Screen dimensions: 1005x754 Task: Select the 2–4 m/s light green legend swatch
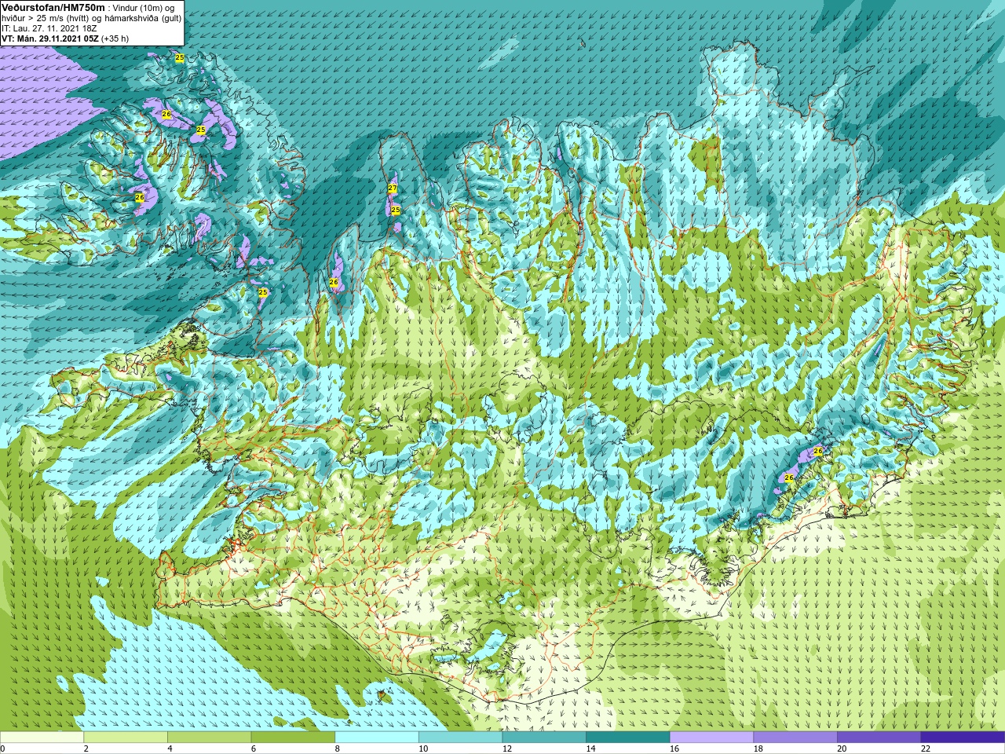[x=126, y=738]
